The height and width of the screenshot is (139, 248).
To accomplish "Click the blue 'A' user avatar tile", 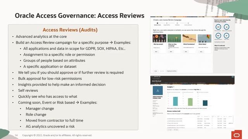I will pyautogui.click(x=158, y=90).
